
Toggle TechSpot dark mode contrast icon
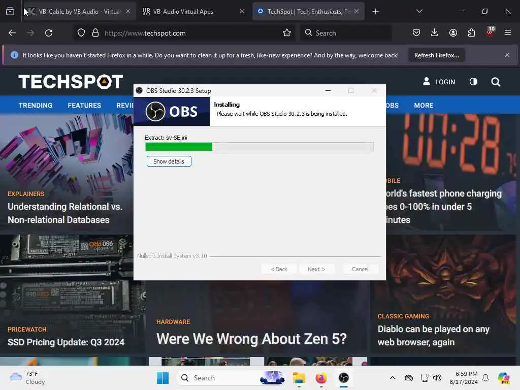[474, 82]
